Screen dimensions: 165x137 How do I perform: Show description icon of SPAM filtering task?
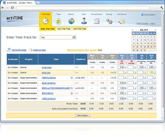(72, 93)
